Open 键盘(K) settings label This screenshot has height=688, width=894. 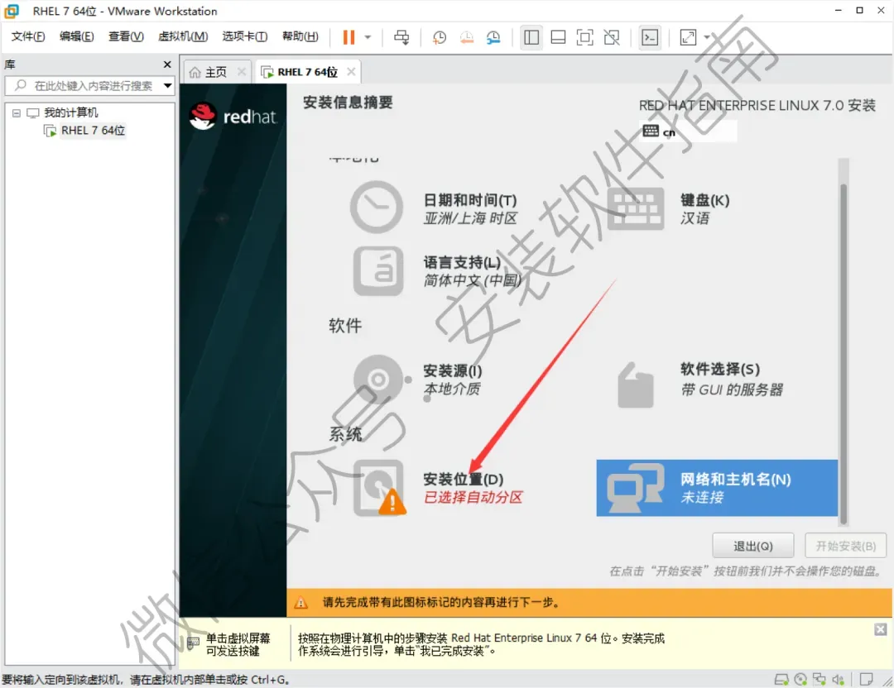tap(704, 200)
